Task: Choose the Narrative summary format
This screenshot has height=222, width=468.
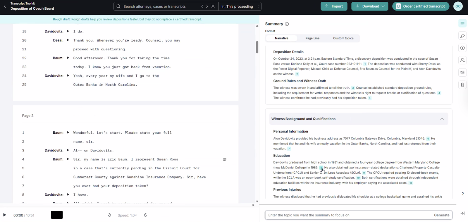Action: pos(281,38)
